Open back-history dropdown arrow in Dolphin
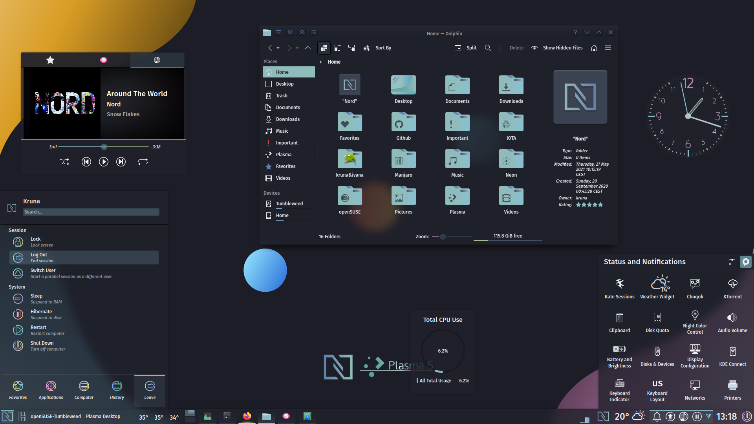The height and width of the screenshot is (424, 754). click(x=278, y=48)
